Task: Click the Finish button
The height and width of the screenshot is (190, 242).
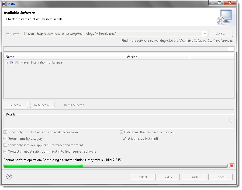Action: click(x=194, y=177)
